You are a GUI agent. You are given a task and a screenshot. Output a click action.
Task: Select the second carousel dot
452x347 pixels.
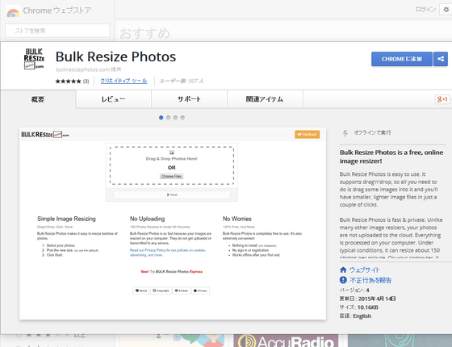(x=169, y=118)
